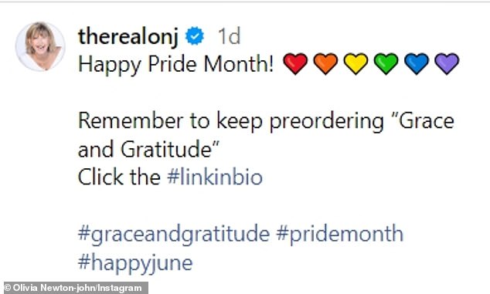The width and height of the screenshot is (490, 294).
Task: Click the yellow heart emoji
Action: click(x=356, y=64)
